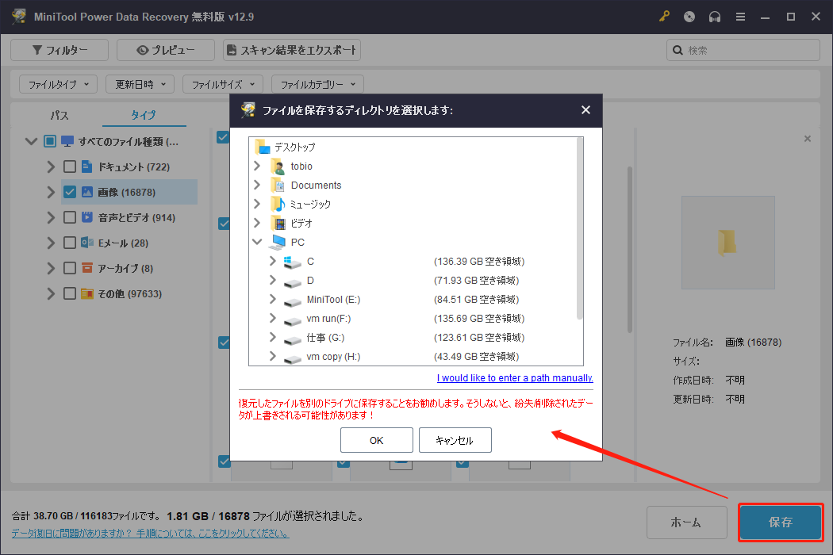Click the key registration icon in title bar
This screenshot has height=555, width=833.
click(x=664, y=17)
